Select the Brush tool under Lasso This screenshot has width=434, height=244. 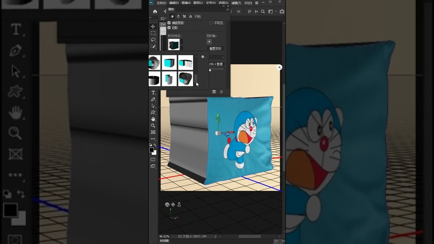pyautogui.click(x=153, y=46)
